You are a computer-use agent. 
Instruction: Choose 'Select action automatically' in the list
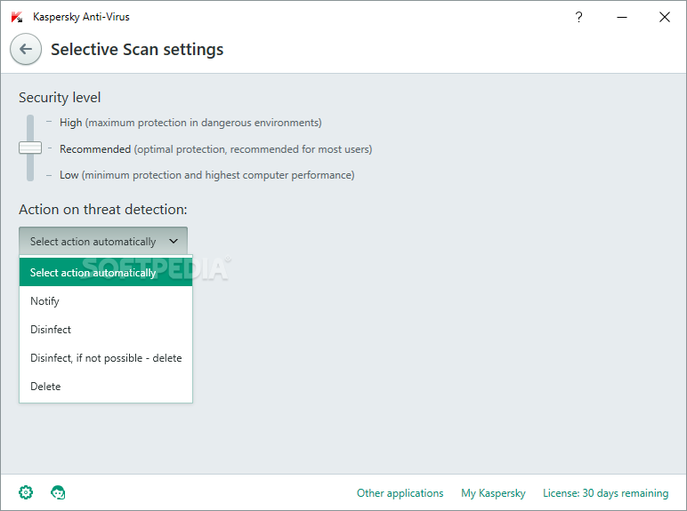point(106,272)
